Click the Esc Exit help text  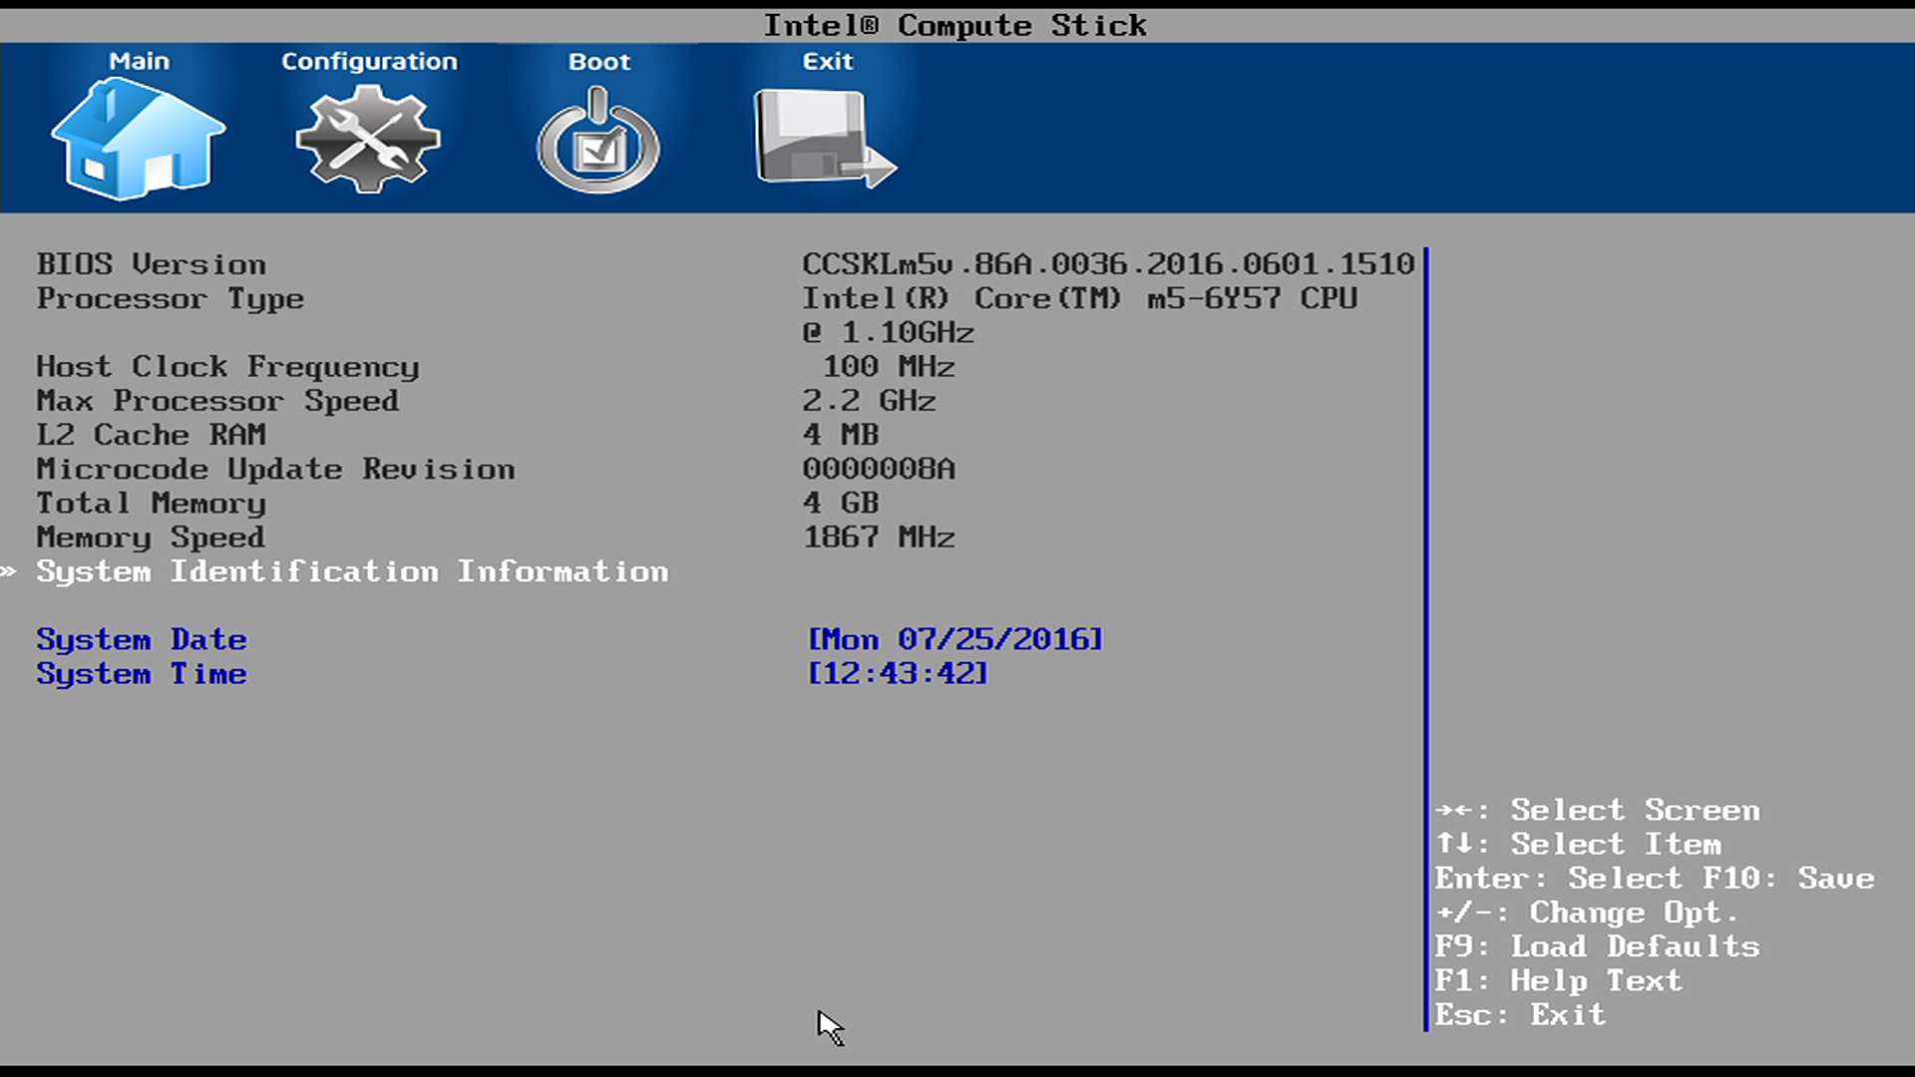coord(1519,1015)
